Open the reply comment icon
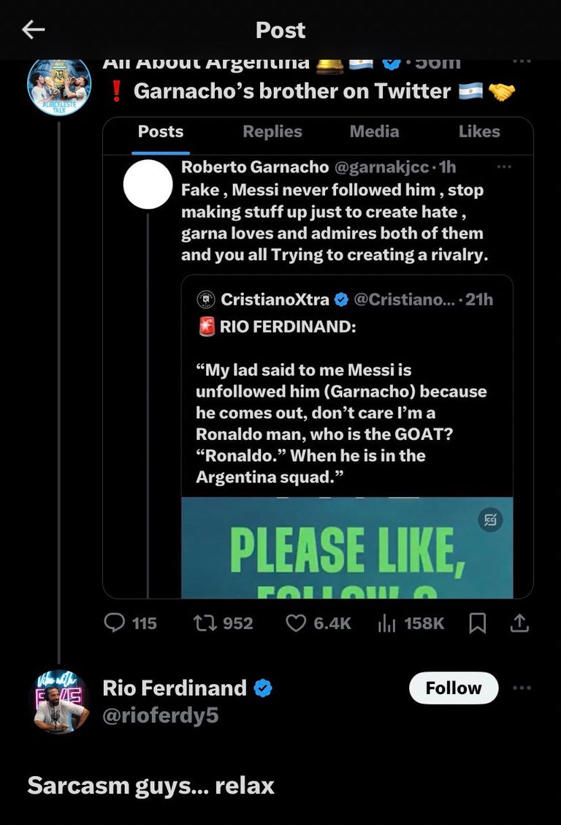561x825 pixels. tap(115, 623)
